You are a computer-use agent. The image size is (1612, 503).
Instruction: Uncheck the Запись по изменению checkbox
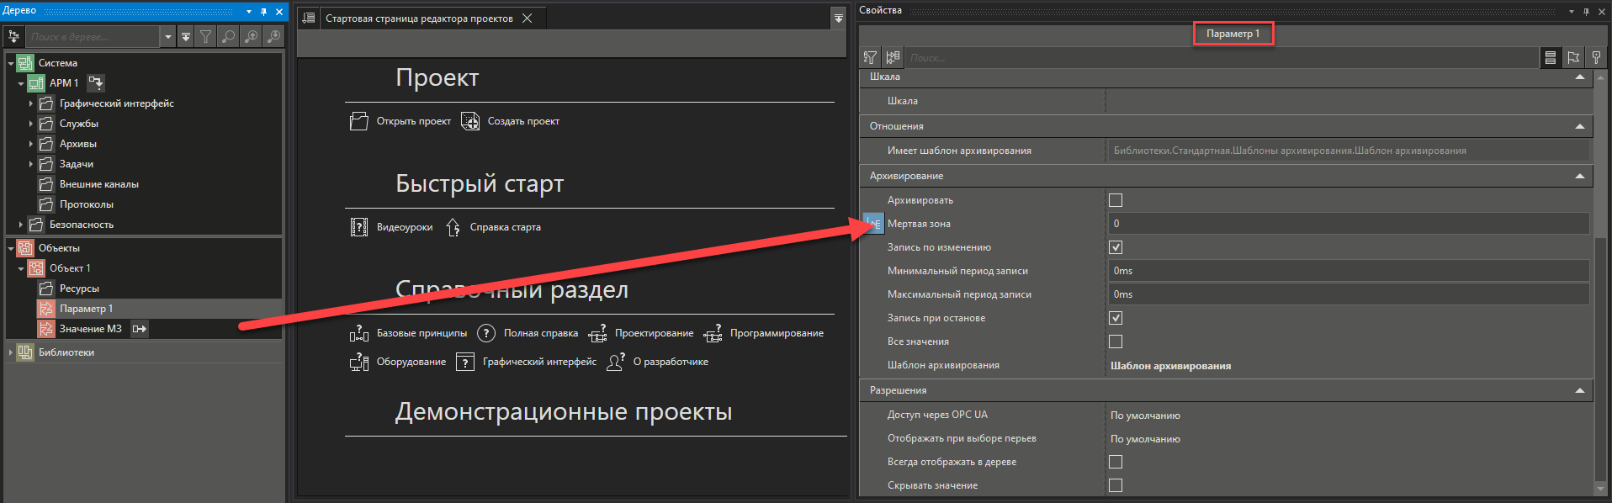(x=1116, y=247)
